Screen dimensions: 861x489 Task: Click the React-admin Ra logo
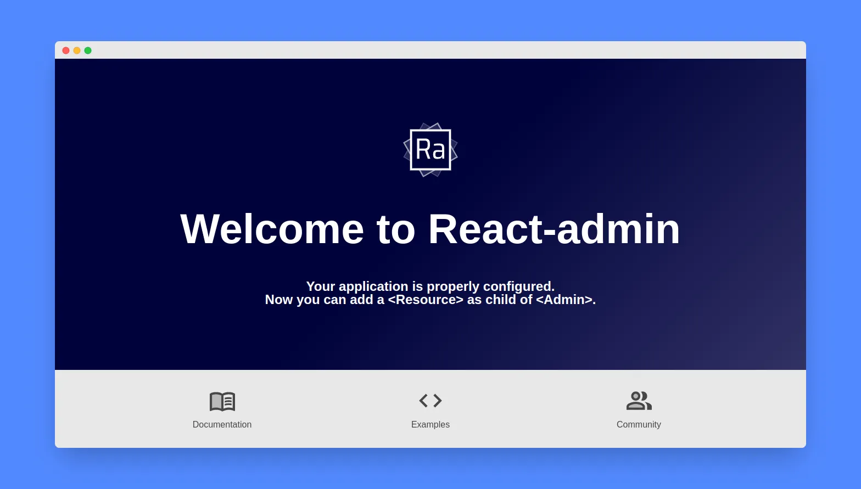point(431,150)
